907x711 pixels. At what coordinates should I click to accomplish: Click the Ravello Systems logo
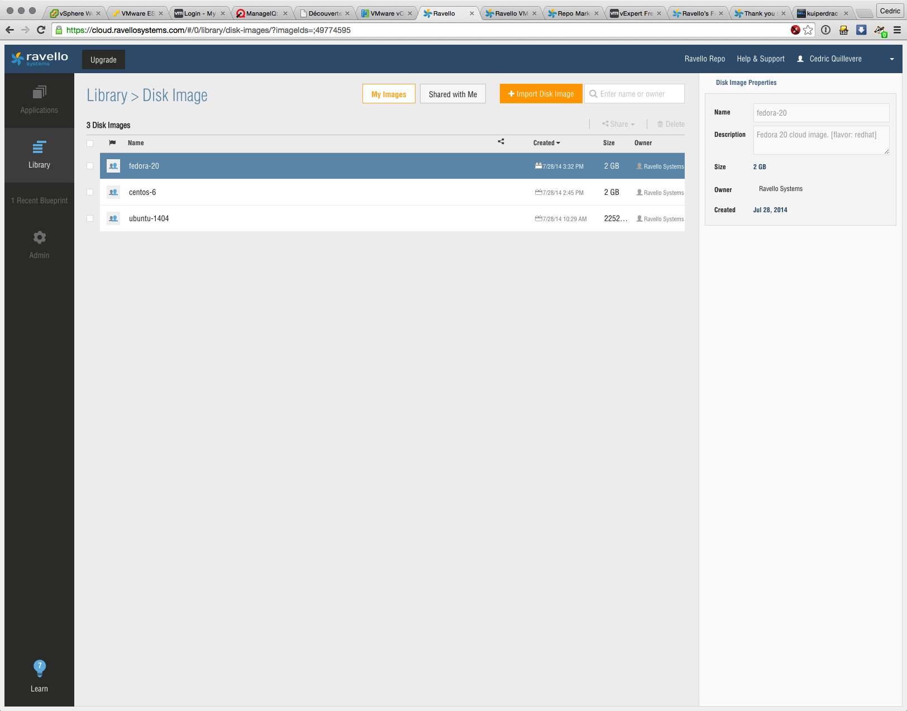pos(40,59)
